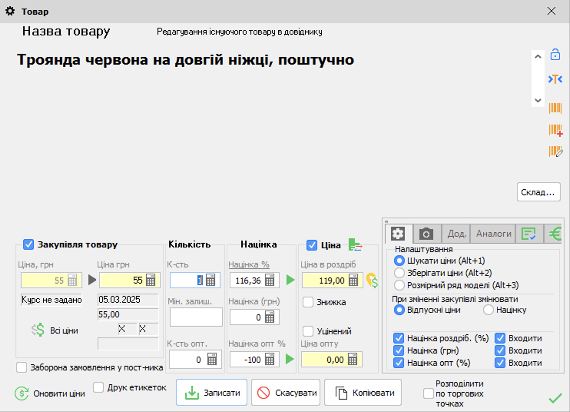Uncheck the Закупівля товару checkbox

pyautogui.click(x=28, y=244)
